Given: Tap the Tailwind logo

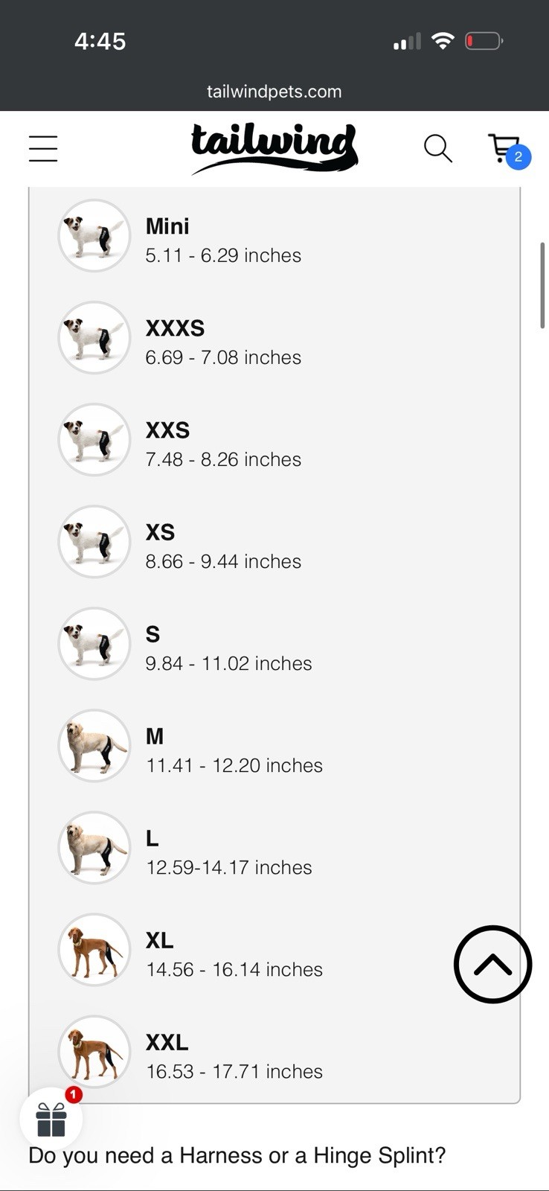Looking at the screenshot, I should (x=274, y=148).
